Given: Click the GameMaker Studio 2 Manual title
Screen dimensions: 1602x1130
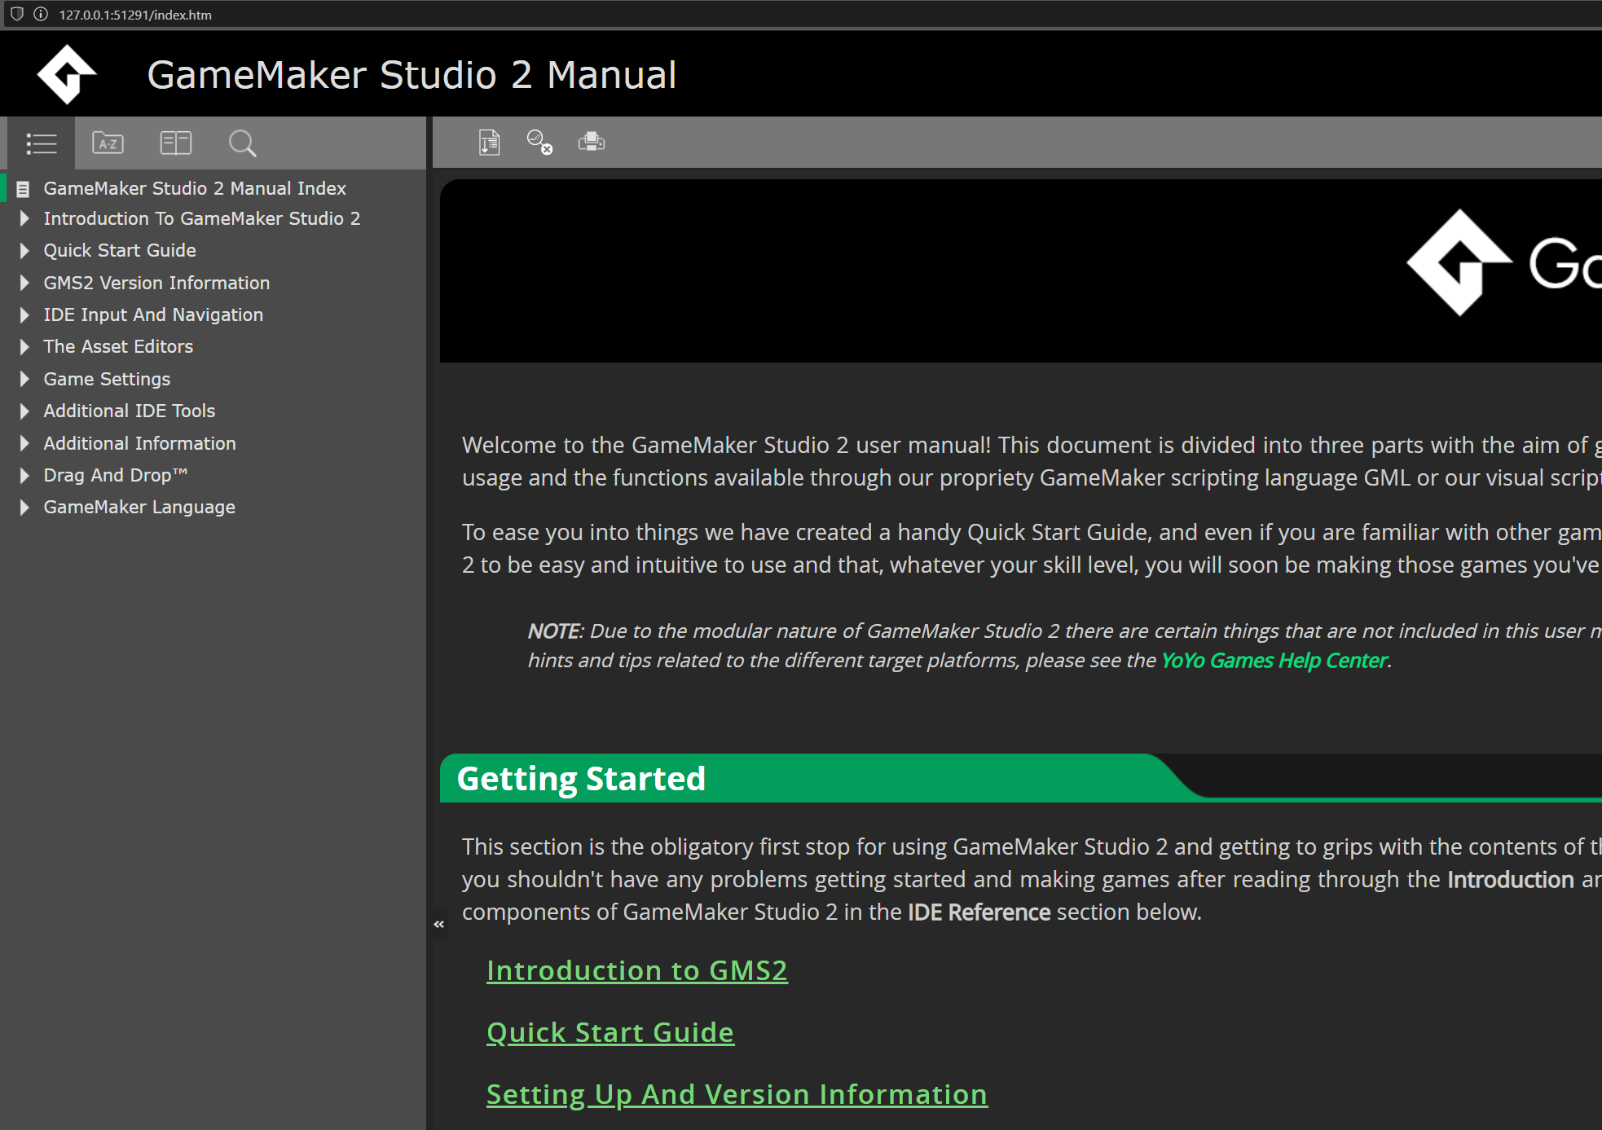Looking at the screenshot, I should [x=412, y=75].
